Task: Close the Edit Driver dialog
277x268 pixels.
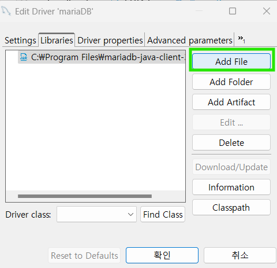Action: coord(267,11)
